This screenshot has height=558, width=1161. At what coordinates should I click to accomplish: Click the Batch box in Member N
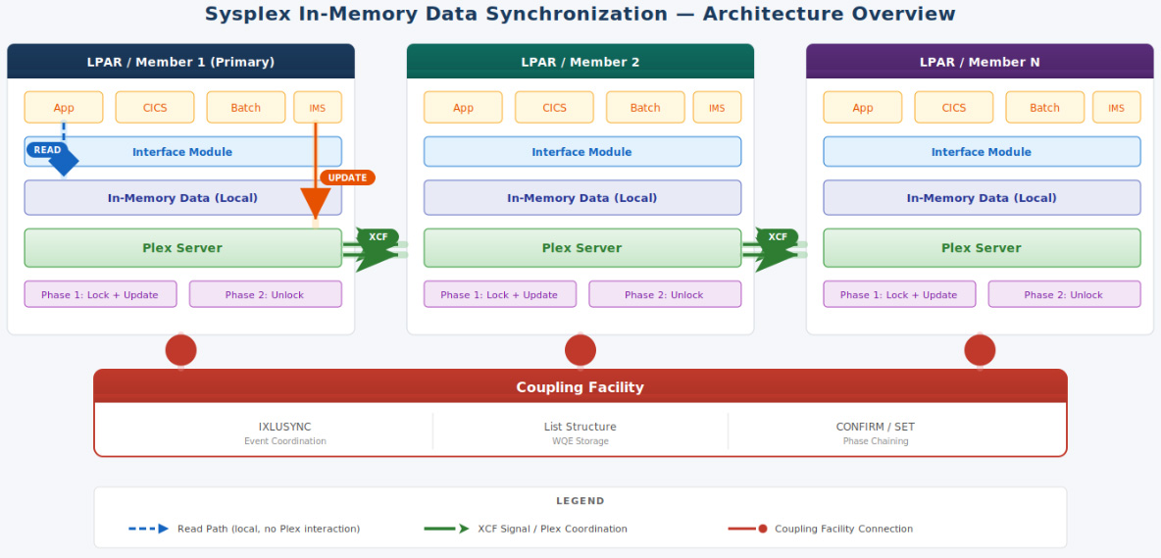(x=1045, y=107)
